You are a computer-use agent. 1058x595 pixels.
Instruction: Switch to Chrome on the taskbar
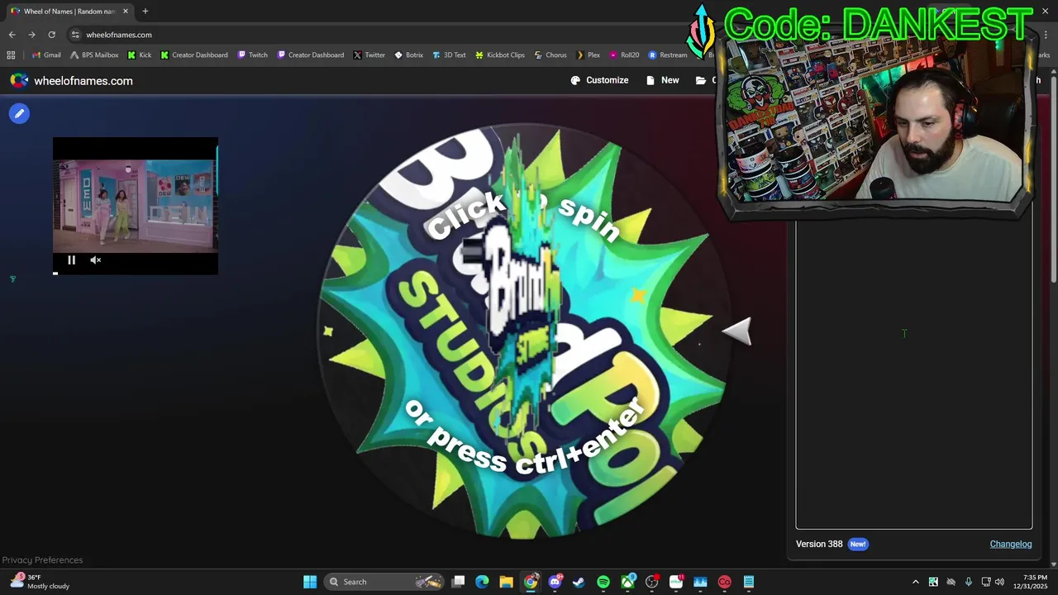531,582
